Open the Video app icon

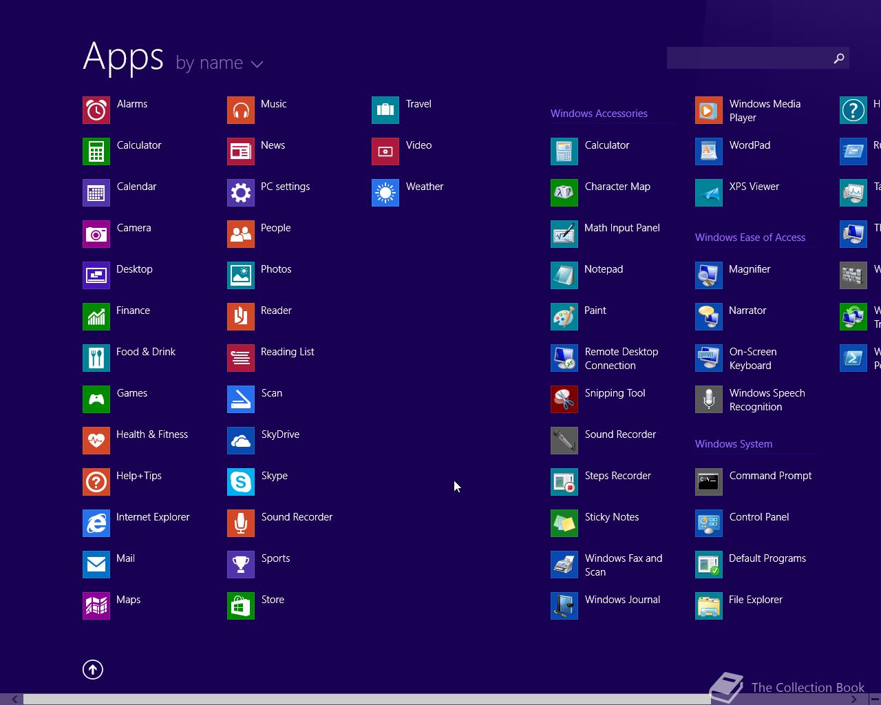(x=385, y=151)
